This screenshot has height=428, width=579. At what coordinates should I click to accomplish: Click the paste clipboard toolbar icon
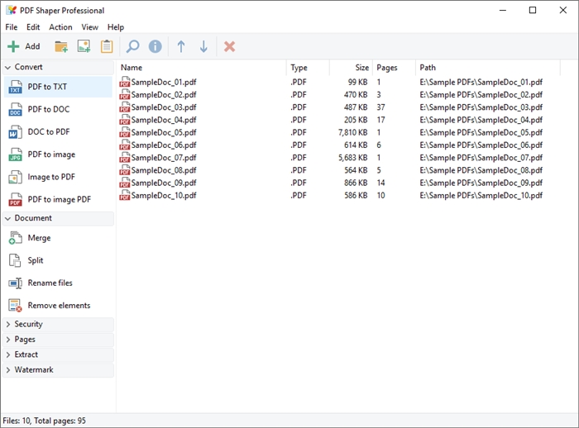pyautogui.click(x=107, y=46)
